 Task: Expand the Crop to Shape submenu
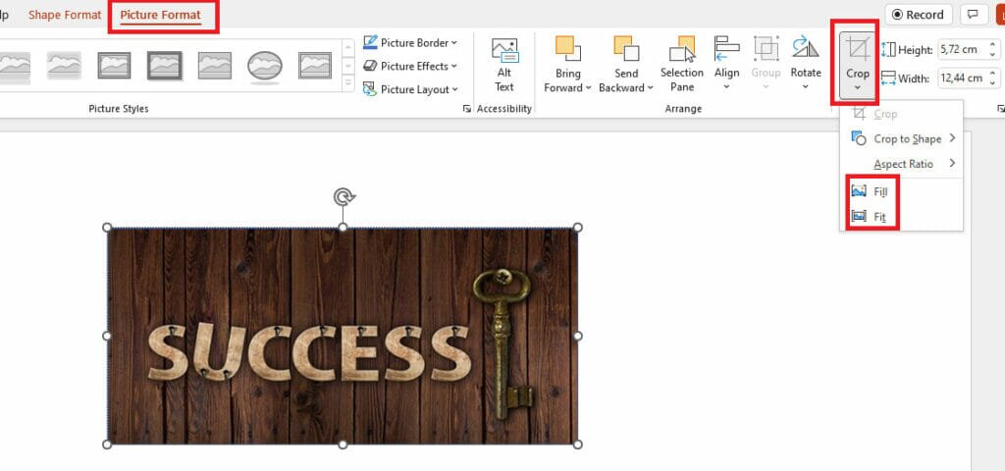coord(907,139)
